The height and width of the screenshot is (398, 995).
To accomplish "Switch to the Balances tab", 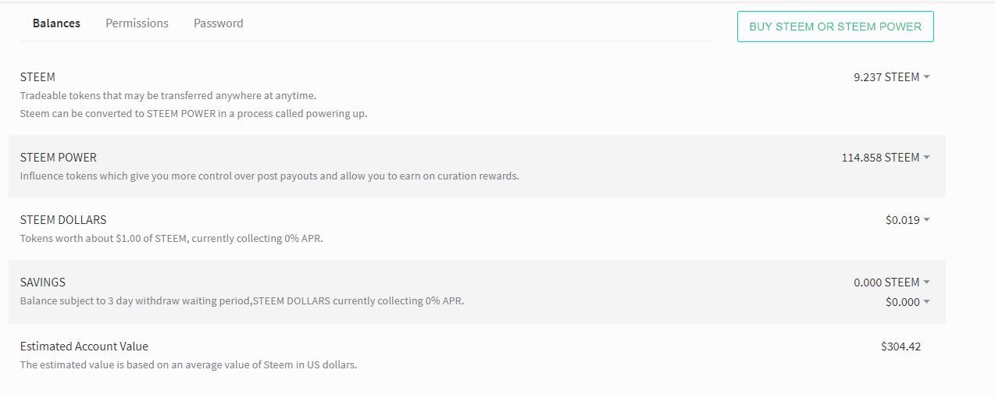I will 56,23.
